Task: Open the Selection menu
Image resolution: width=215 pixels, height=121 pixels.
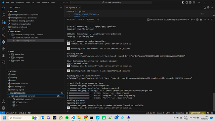Action: point(20,3)
